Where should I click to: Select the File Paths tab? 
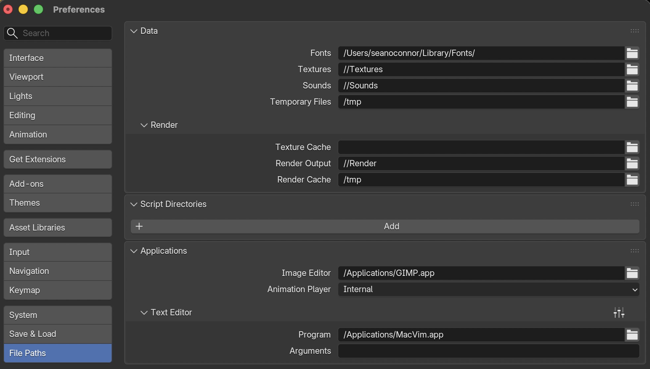point(58,353)
